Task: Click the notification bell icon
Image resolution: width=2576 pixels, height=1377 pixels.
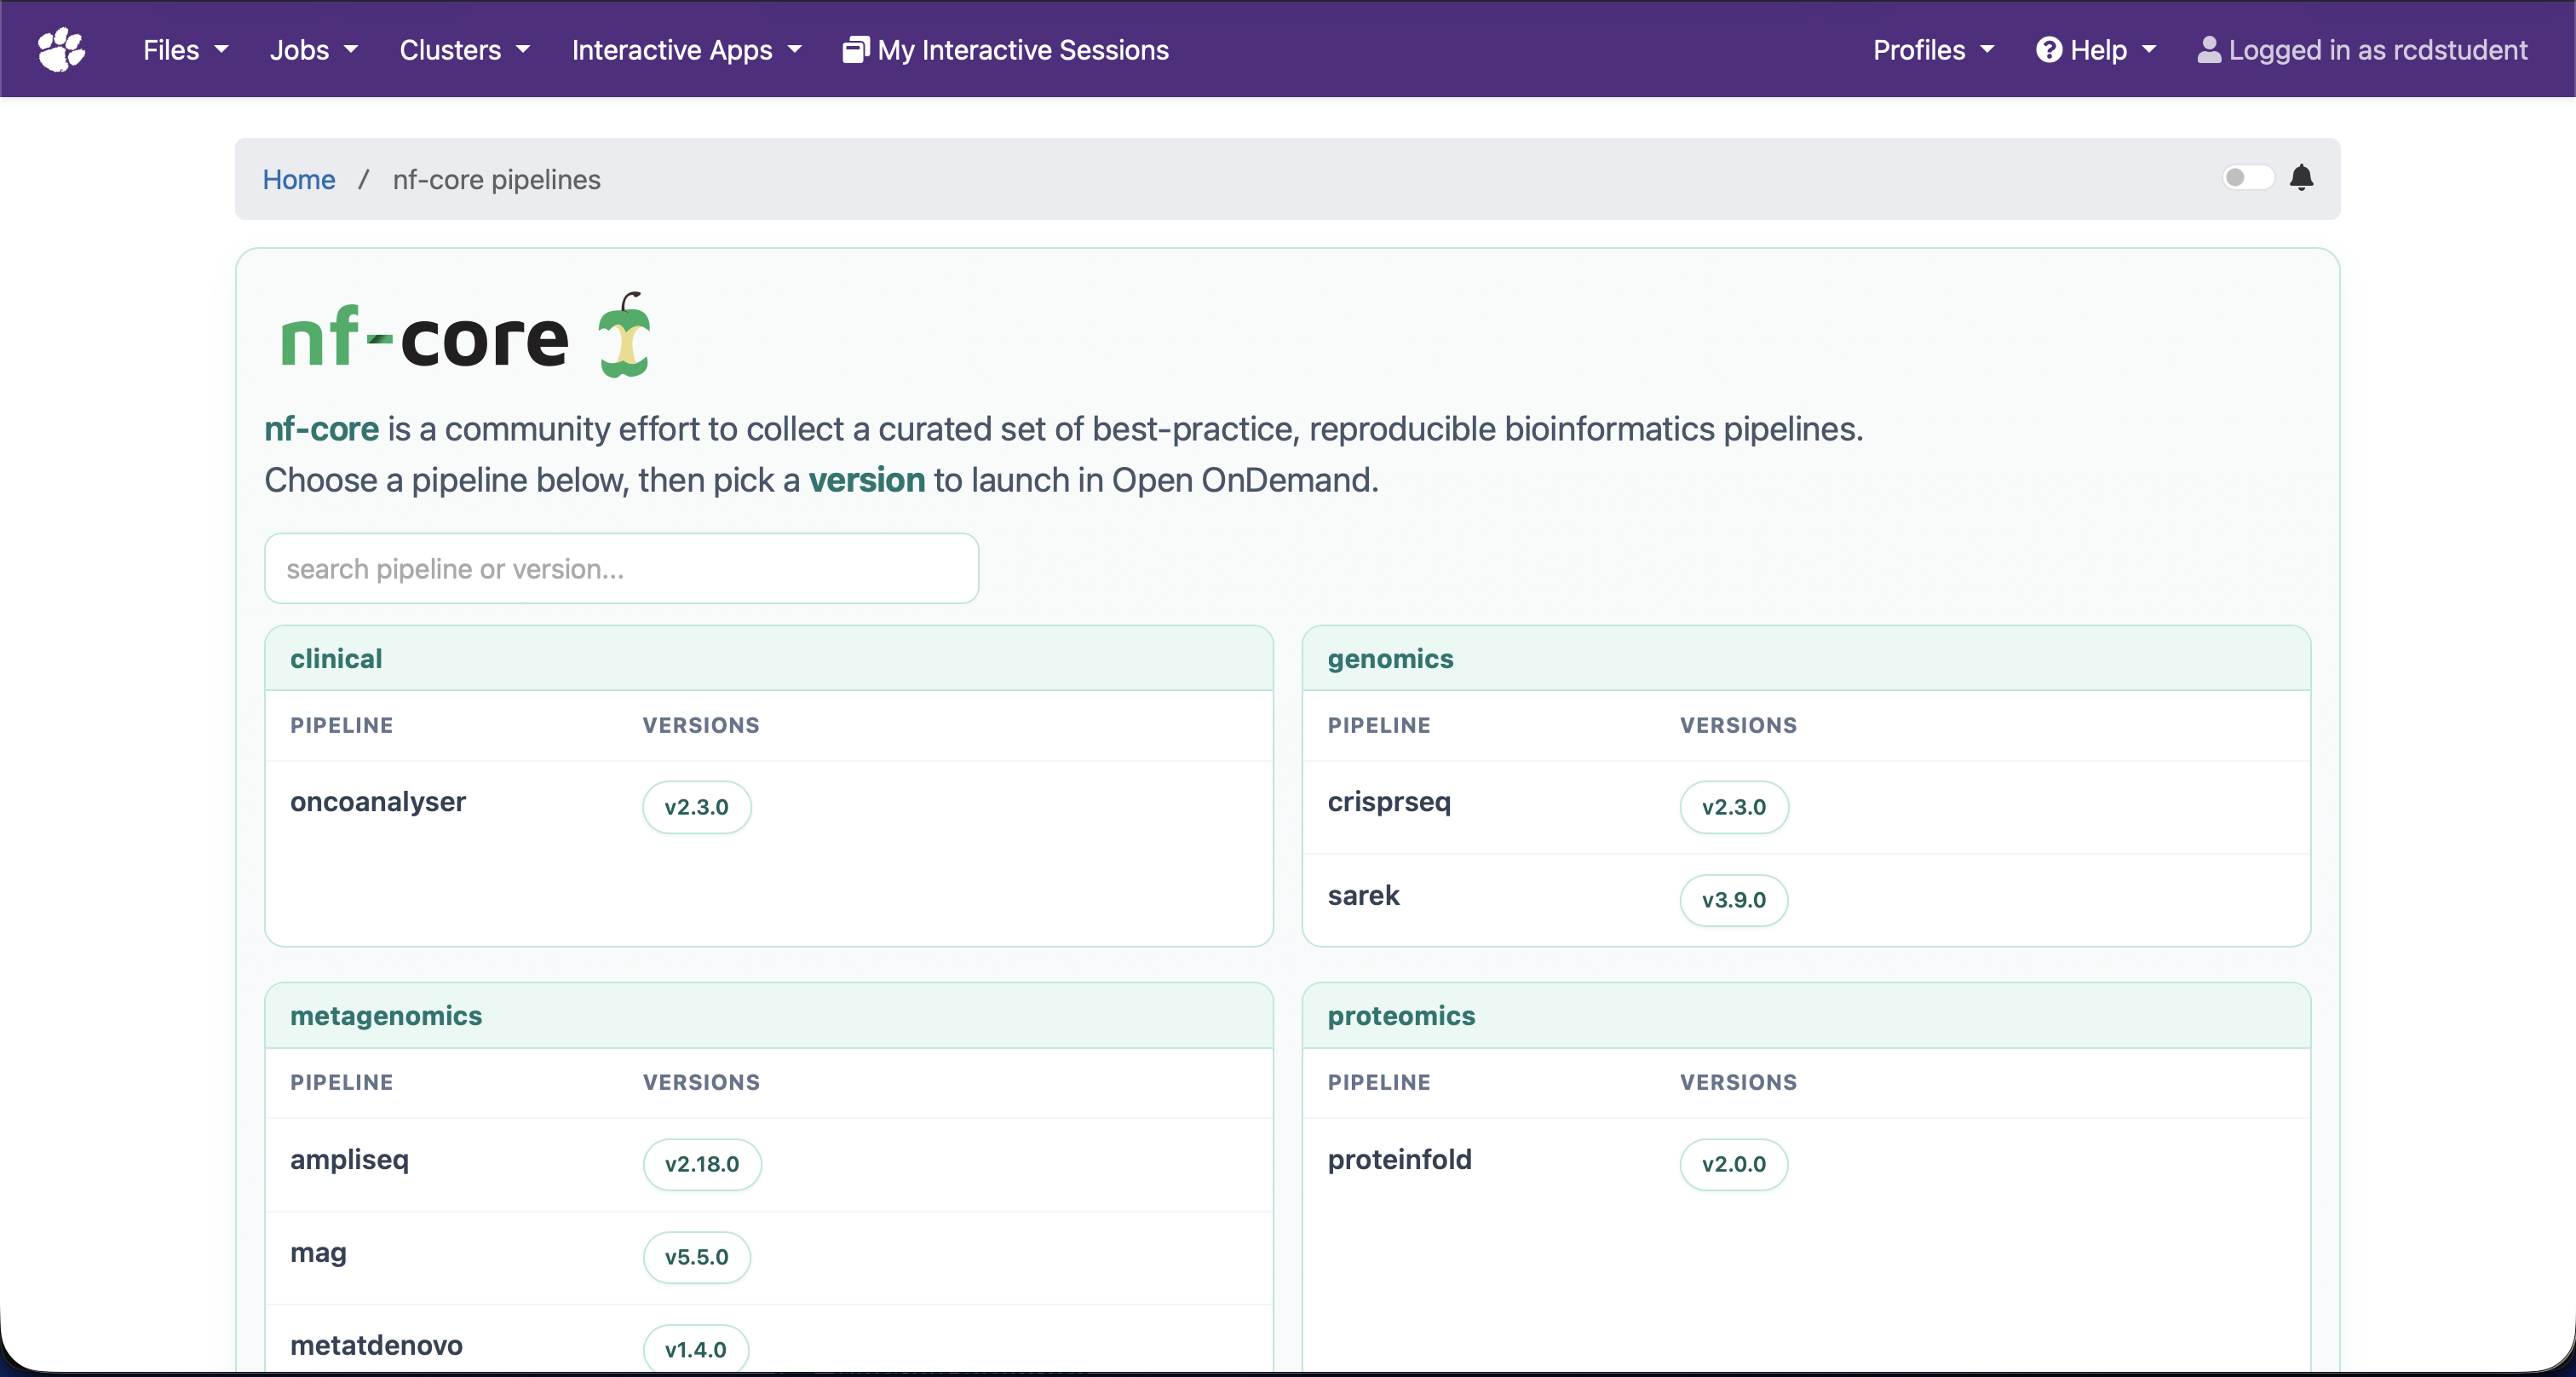Action: [x=2301, y=178]
